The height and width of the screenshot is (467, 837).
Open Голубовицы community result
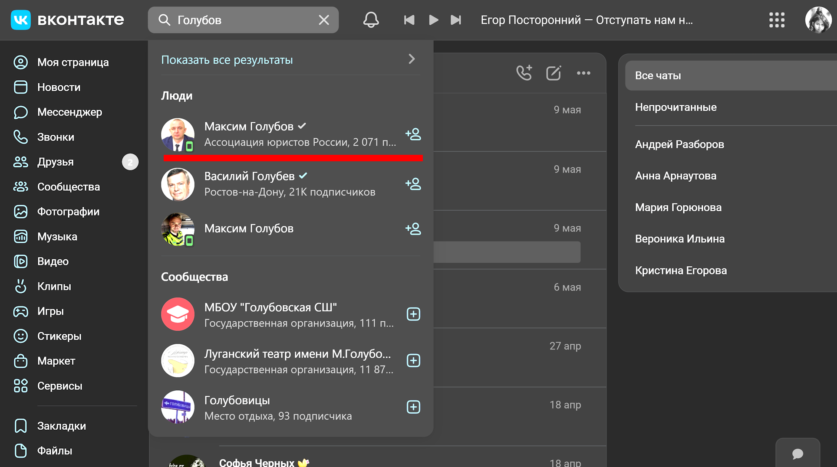[290, 407]
